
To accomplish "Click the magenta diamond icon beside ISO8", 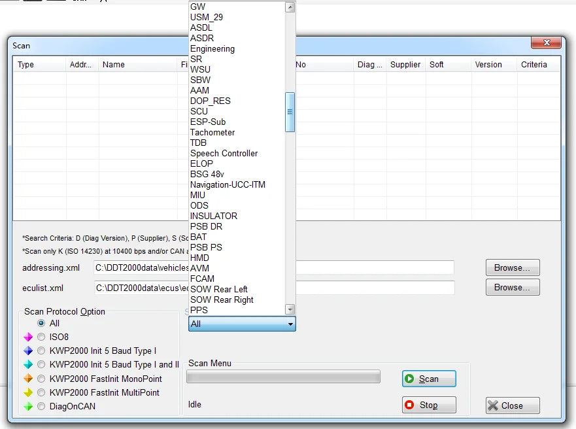I will coord(28,337).
